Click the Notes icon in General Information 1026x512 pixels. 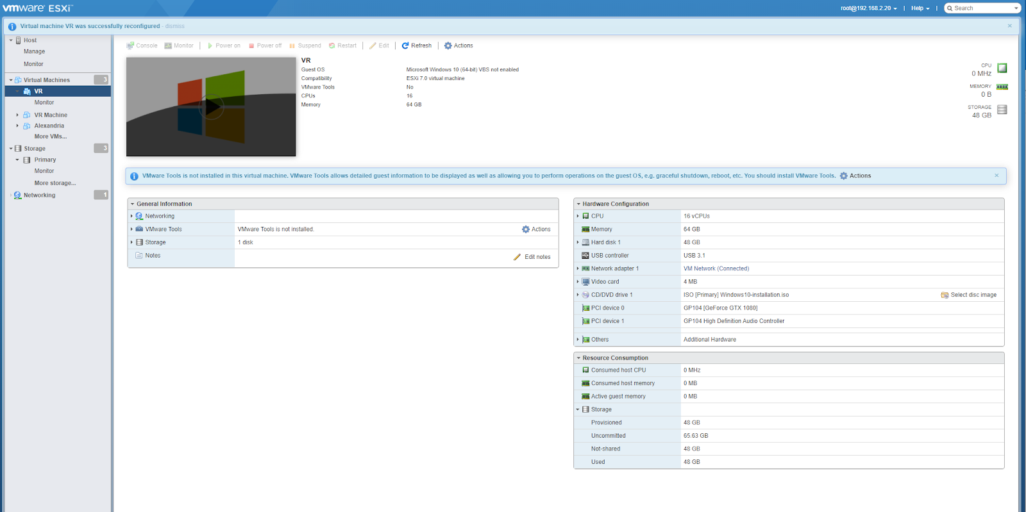[139, 256]
